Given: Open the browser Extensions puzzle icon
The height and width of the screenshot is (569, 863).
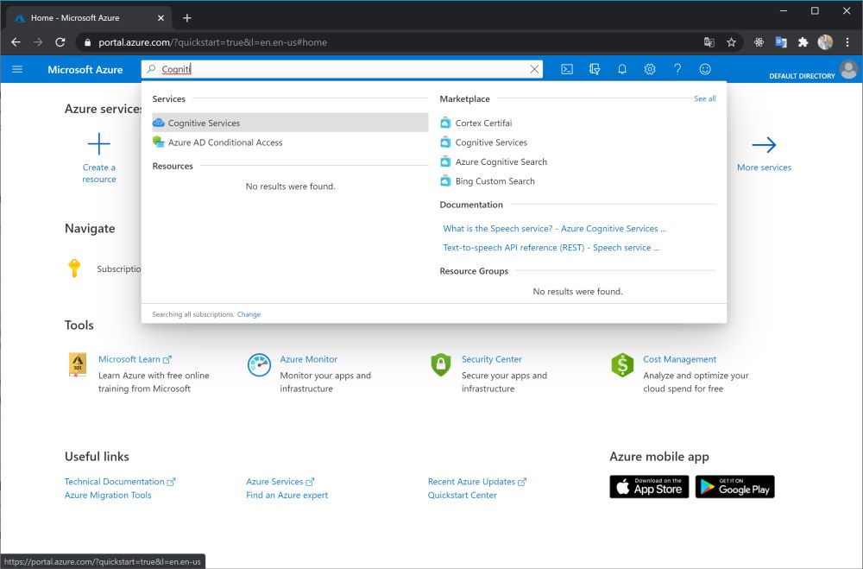Looking at the screenshot, I should tap(803, 42).
